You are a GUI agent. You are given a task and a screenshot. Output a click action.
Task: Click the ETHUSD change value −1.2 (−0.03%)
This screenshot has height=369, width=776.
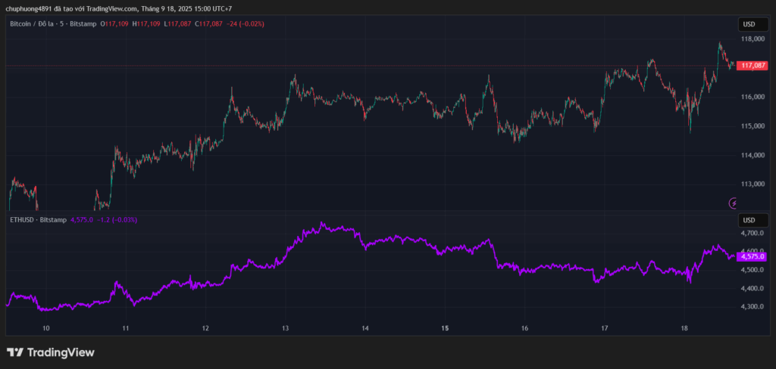[x=116, y=220]
